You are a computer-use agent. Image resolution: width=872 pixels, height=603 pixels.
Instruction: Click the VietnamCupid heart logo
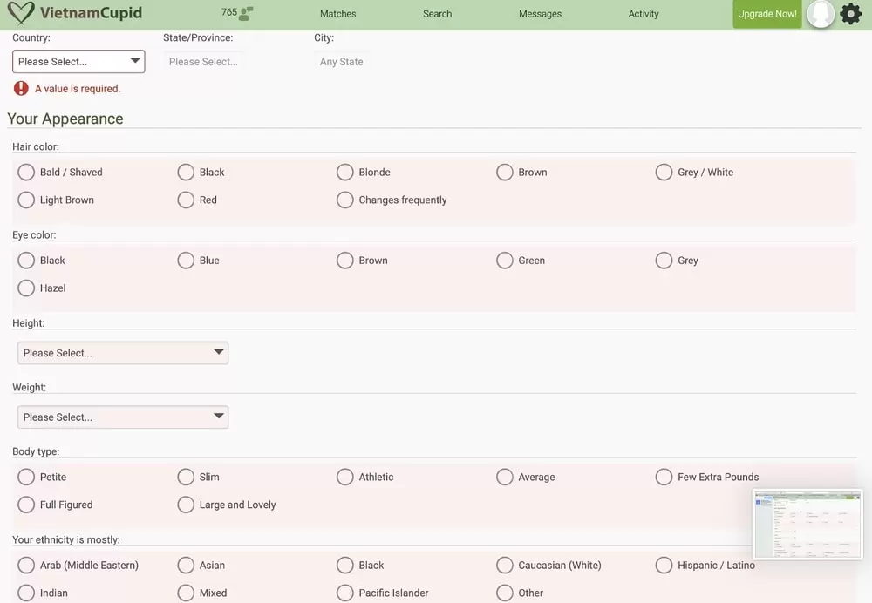[x=21, y=13]
